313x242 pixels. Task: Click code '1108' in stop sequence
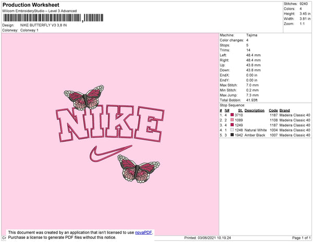click(x=274, y=120)
